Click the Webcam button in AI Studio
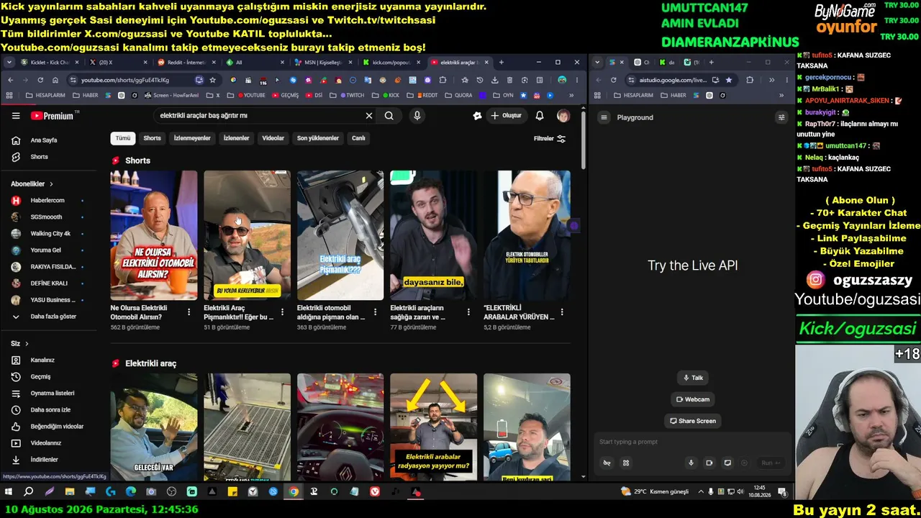921x518 pixels. pos(692,399)
